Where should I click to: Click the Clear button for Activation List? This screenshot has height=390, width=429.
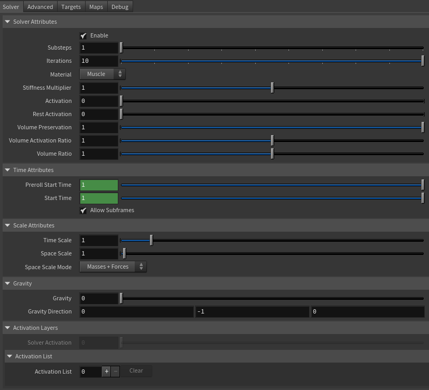[x=136, y=371]
